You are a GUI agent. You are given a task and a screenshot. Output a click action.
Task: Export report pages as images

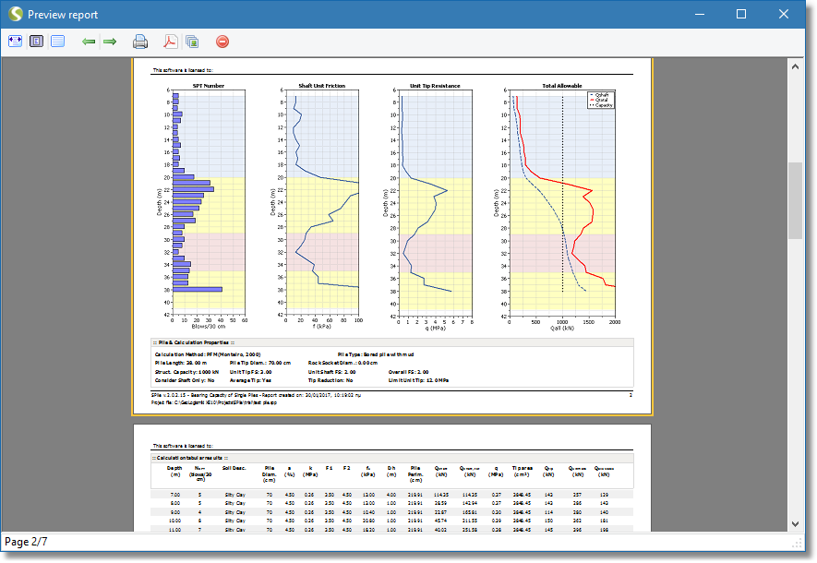click(x=193, y=42)
